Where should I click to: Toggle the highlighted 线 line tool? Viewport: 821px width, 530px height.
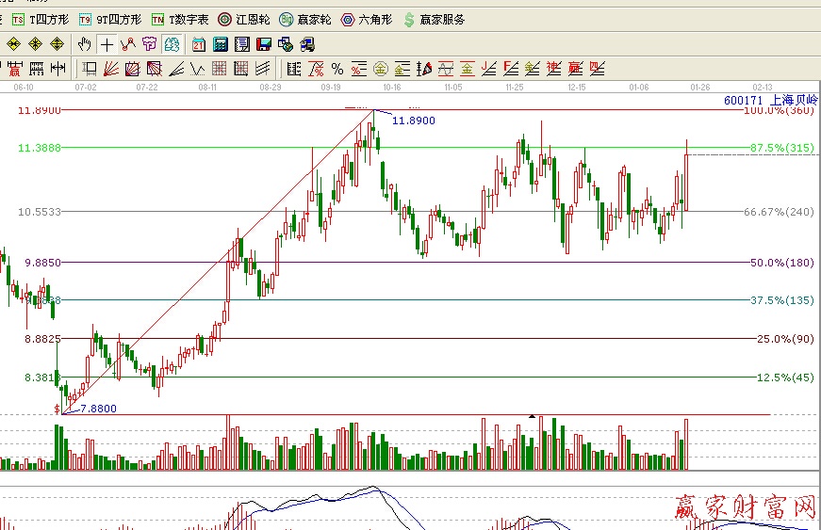click(x=172, y=44)
